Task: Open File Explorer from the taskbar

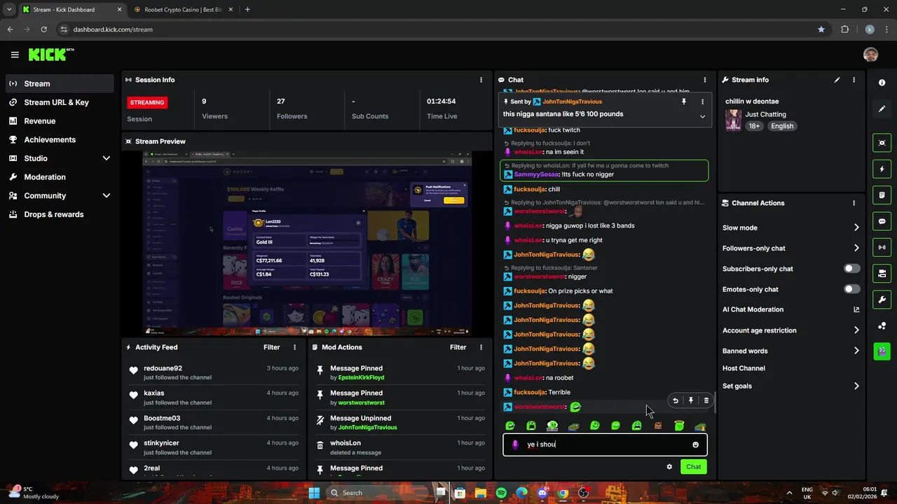Action: [x=481, y=493]
